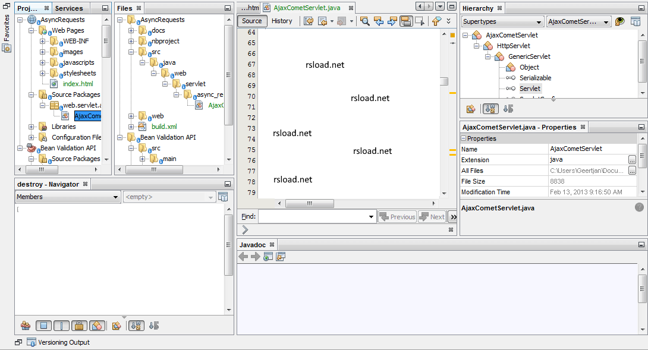Click the Previous button in the Find bar
Image resolution: width=648 pixels, height=350 pixels.
(x=397, y=216)
